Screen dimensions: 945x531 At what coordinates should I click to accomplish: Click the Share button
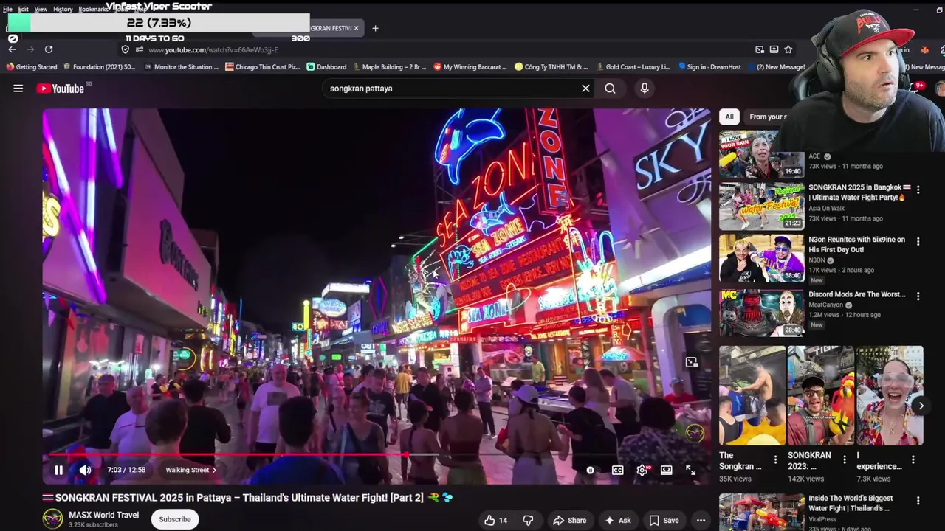coord(569,520)
